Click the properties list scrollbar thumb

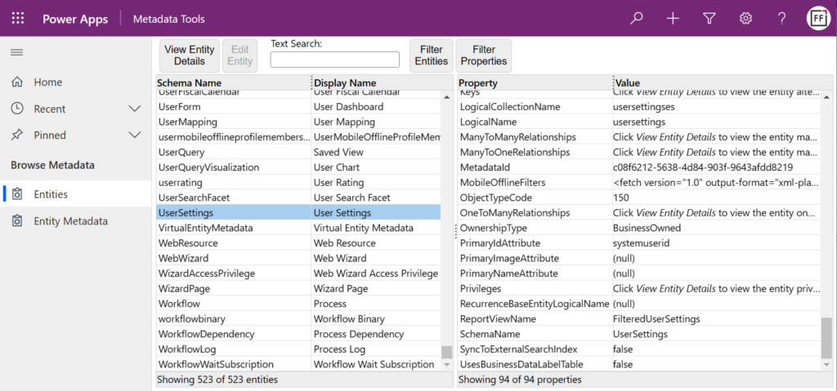(x=826, y=338)
